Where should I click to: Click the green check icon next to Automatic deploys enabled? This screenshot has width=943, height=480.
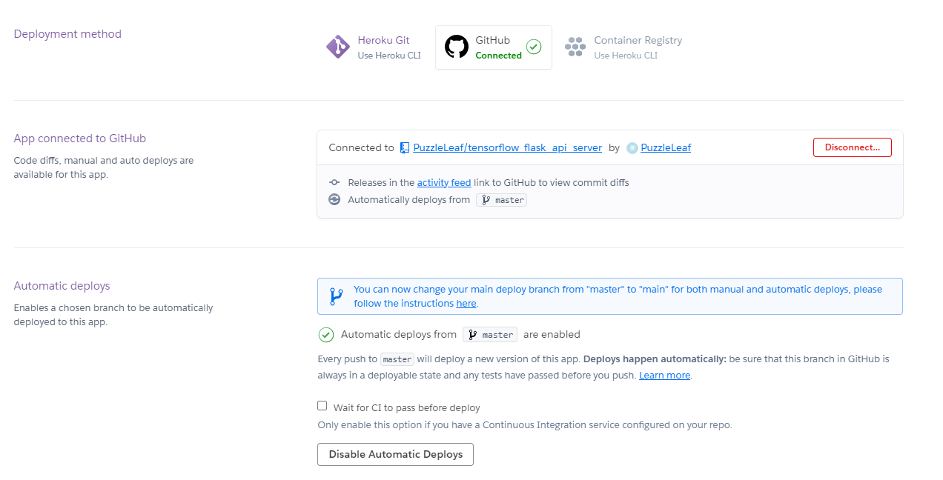click(x=326, y=335)
